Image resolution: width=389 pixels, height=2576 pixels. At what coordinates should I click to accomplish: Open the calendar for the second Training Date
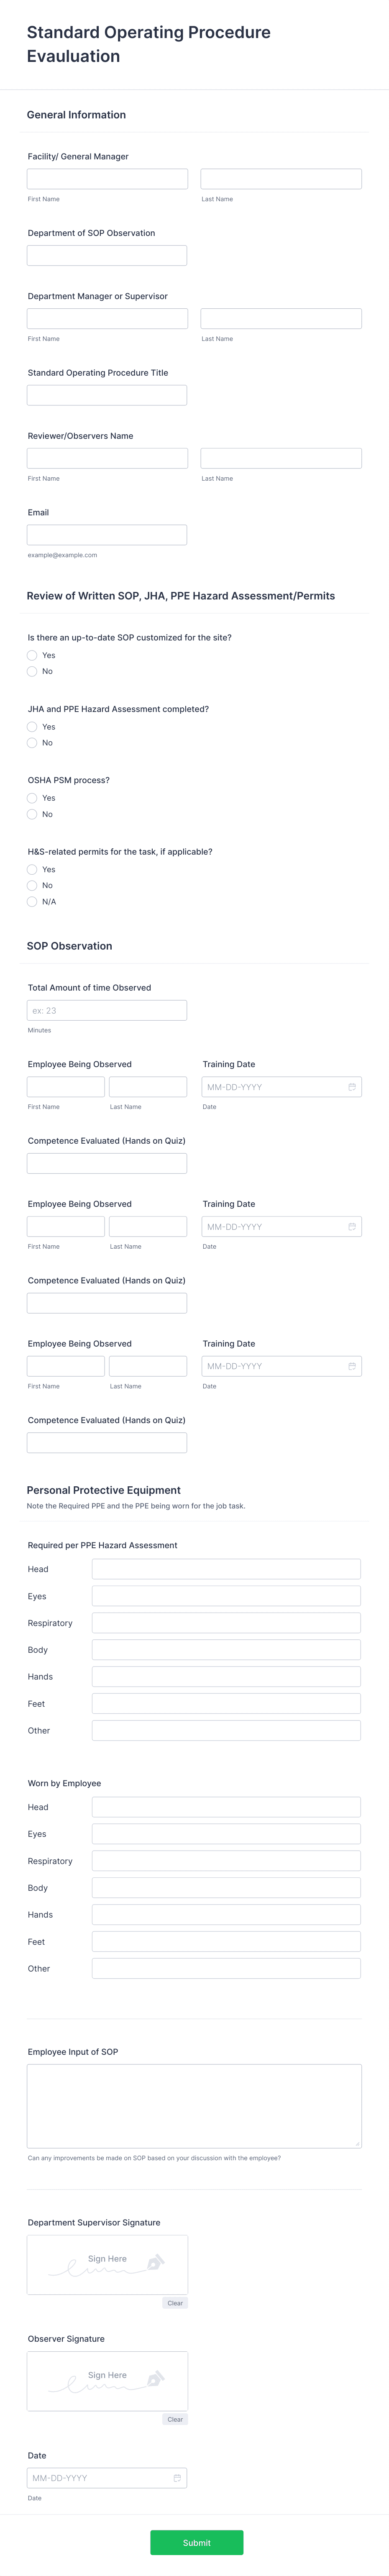click(x=352, y=1226)
